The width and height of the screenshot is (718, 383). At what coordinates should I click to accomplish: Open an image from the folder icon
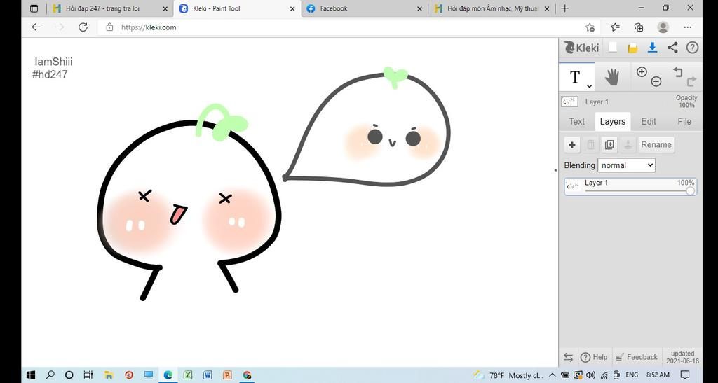pos(632,48)
